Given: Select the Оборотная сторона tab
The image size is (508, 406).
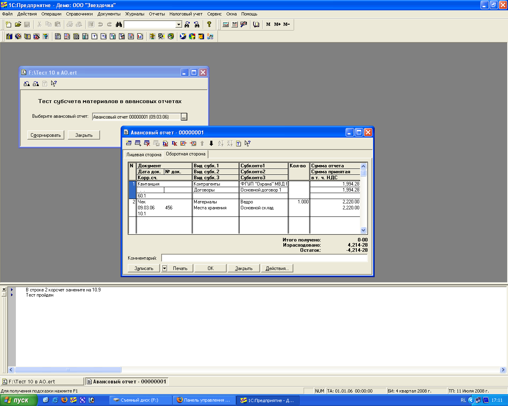Looking at the screenshot, I should [186, 154].
